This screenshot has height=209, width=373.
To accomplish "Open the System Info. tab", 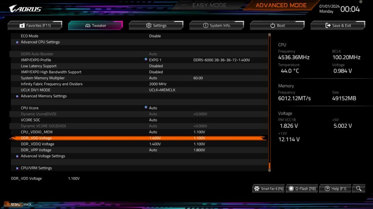I will point(217,25).
